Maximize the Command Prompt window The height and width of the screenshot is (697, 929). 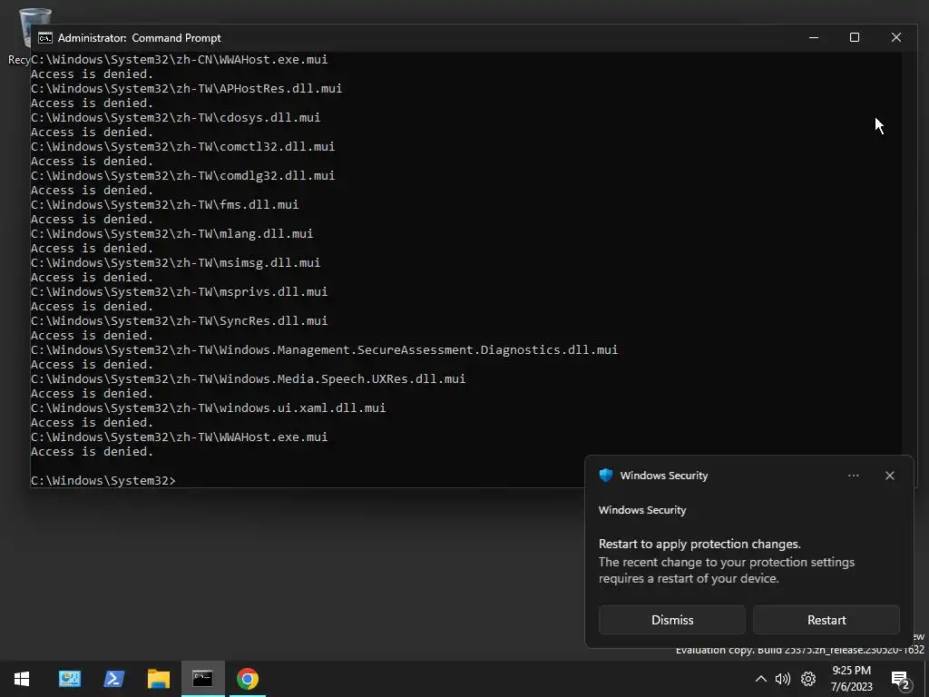tap(855, 38)
